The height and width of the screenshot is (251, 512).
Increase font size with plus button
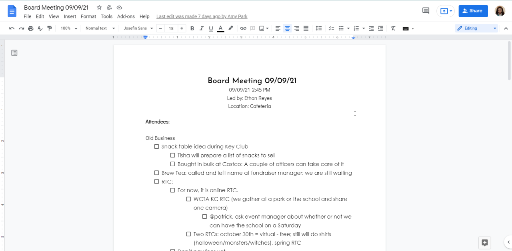[182, 28]
